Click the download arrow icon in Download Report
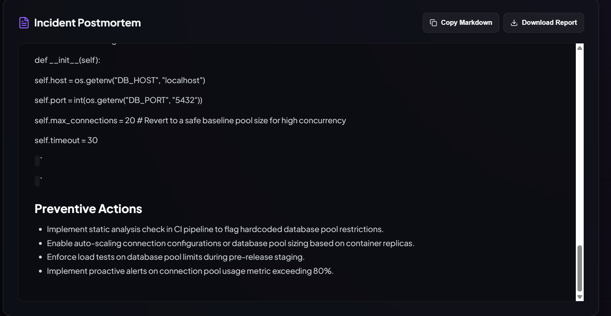This screenshot has height=316, width=611. click(x=514, y=23)
